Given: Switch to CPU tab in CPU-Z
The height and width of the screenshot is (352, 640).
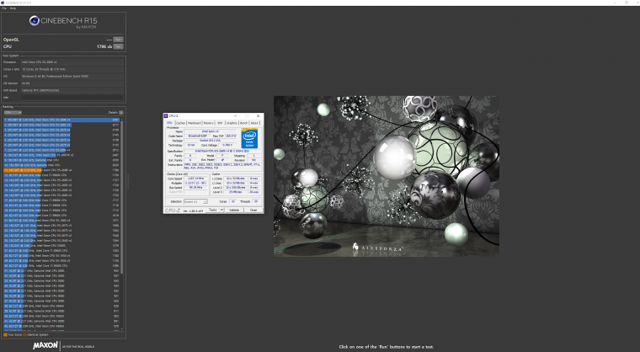Looking at the screenshot, I should coord(169,123).
